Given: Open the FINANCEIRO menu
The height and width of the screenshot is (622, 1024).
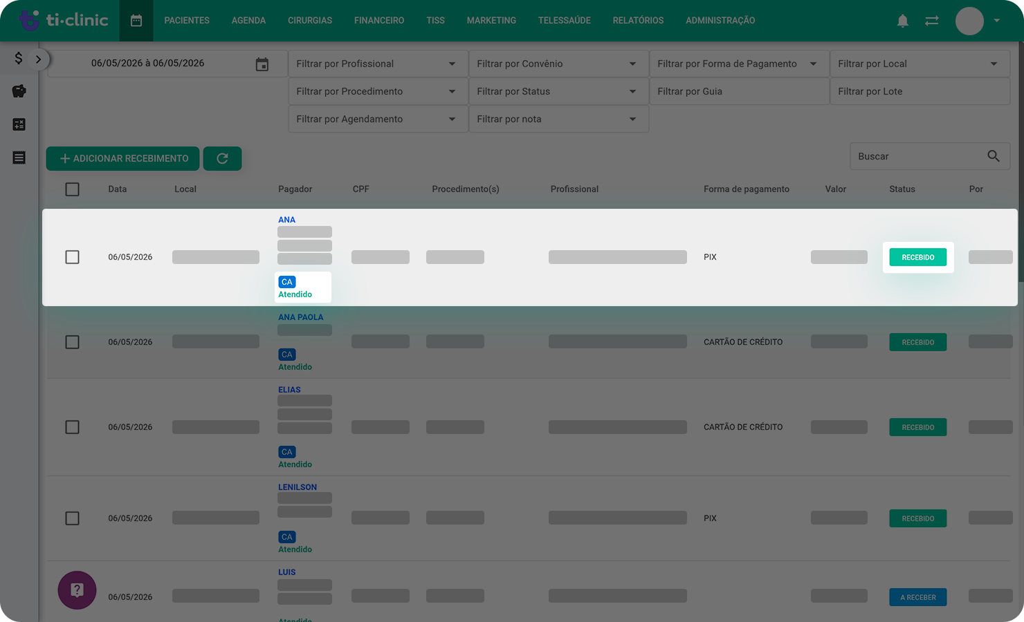Looking at the screenshot, I should pyautogui.click(x=379, y=21).
